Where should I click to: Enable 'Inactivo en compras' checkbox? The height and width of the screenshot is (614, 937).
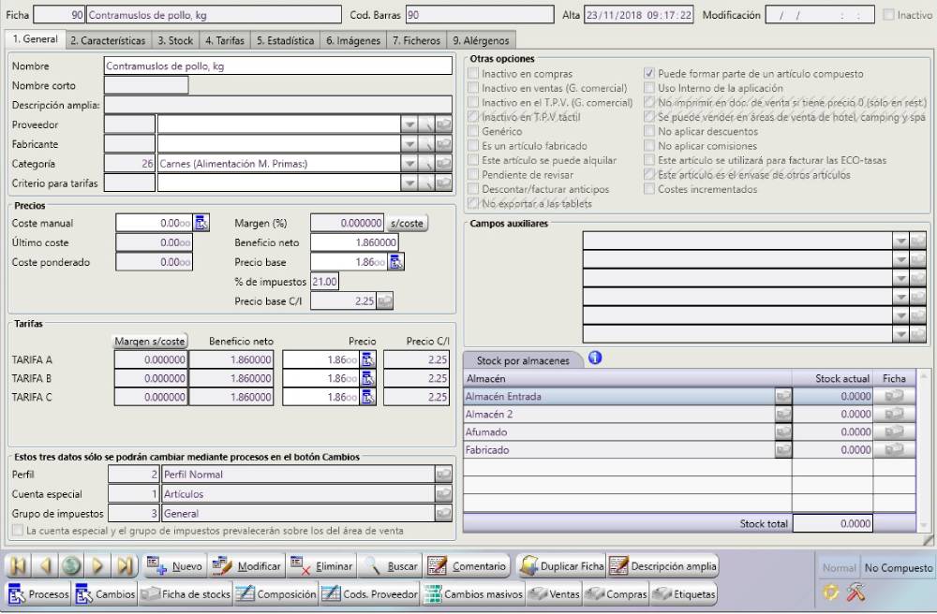(x=473, y=73)
